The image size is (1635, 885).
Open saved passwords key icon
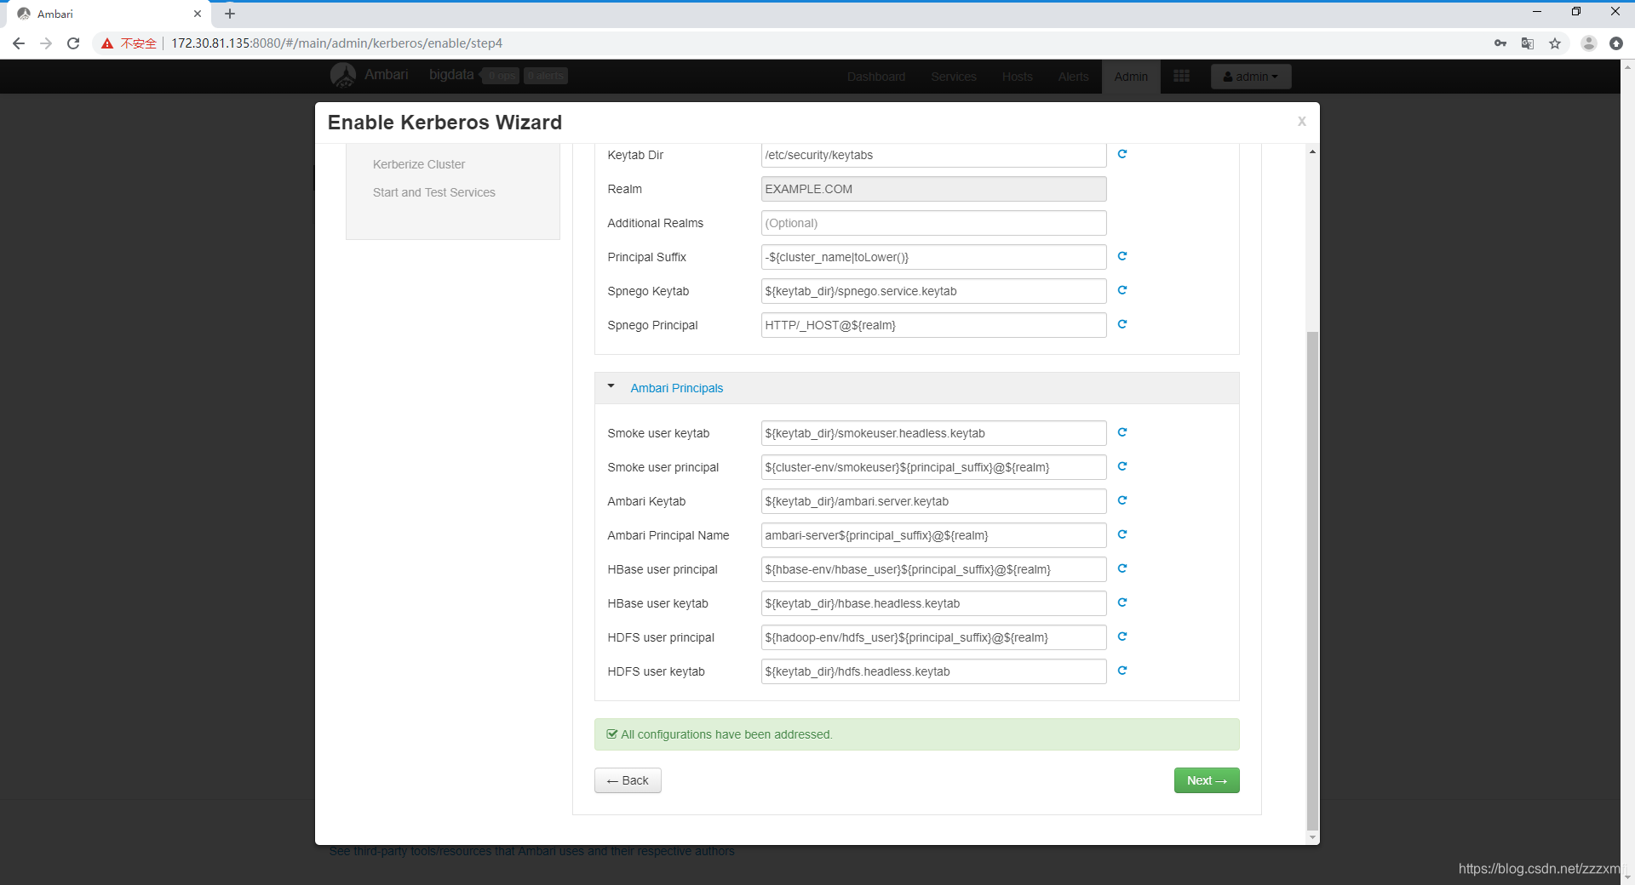(x=1500, y=43)
